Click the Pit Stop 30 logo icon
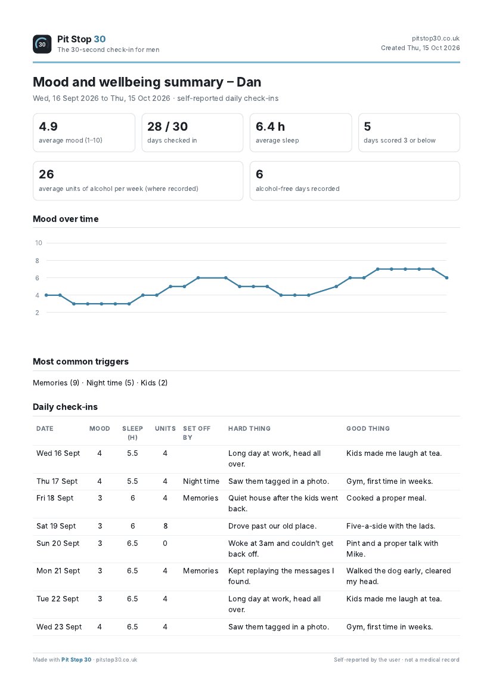 (x=42, y=44)
